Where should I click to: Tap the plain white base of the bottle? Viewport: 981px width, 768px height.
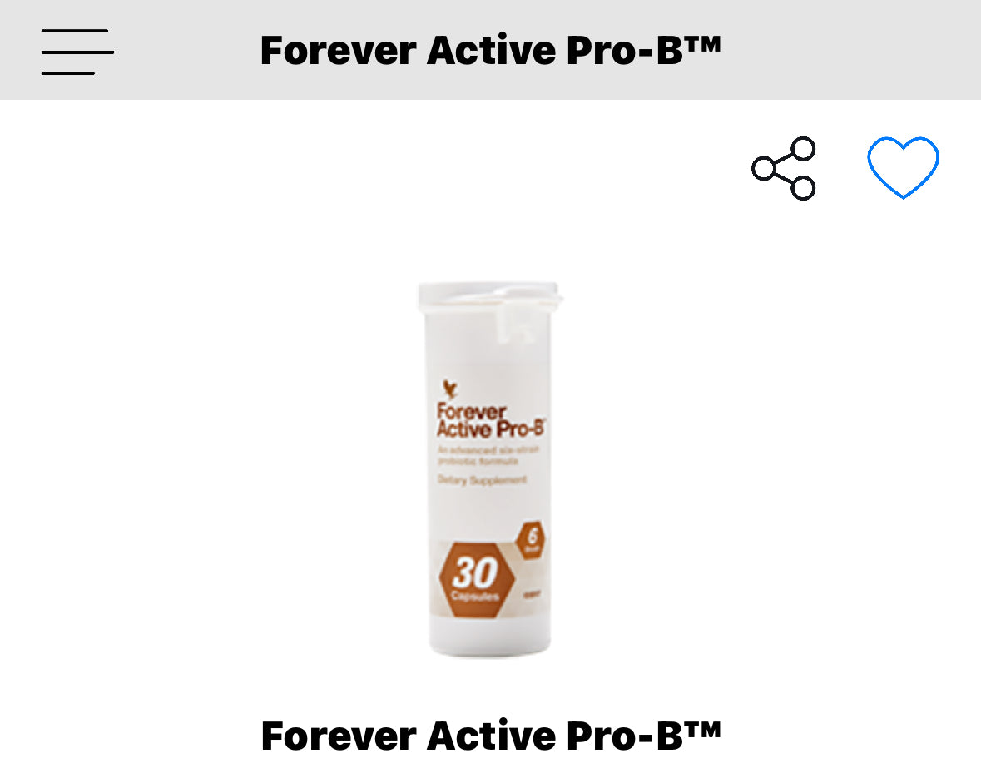coord(490,637)
